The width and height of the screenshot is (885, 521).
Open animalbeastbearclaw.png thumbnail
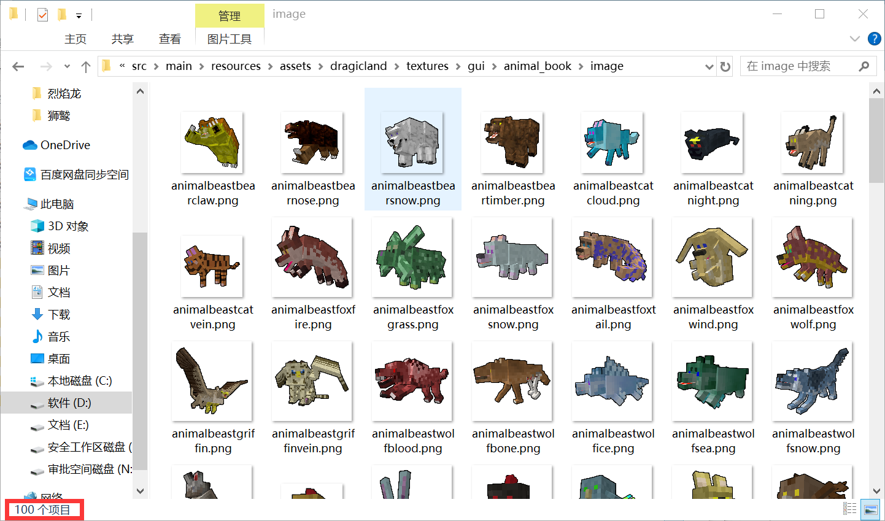pyautogui.click(x=212, y=143)
